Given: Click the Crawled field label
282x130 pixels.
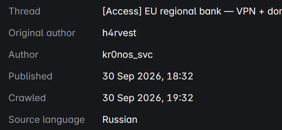Looking at the screenshot, I should 27,98.
